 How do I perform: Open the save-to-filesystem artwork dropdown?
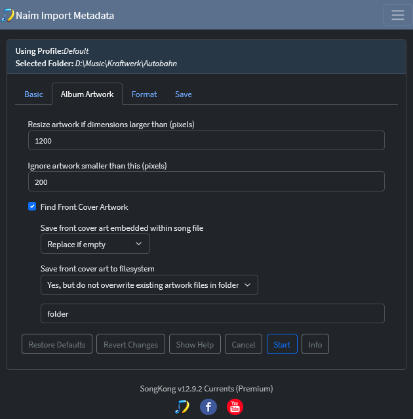tap(149, 285)
